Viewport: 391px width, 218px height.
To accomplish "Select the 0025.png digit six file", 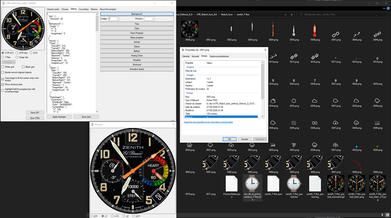I will coord(294,81).
